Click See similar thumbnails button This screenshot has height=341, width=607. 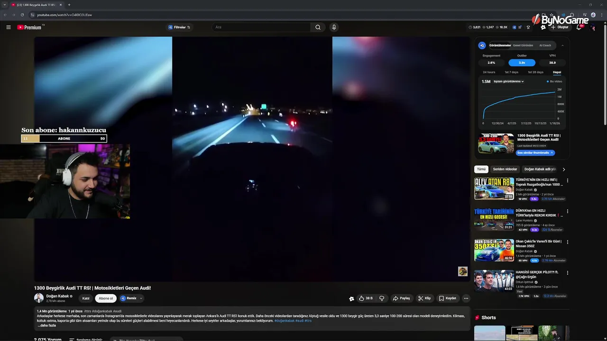(535, 153)
